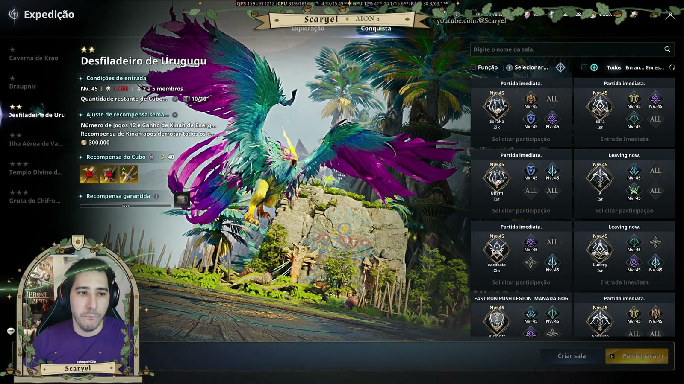The height and width of the screenshot is (384, 684).
Task: Select first cube reward item icon
Action: 89,174
